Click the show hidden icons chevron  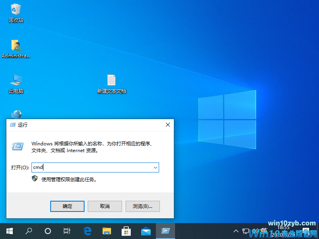236,231
